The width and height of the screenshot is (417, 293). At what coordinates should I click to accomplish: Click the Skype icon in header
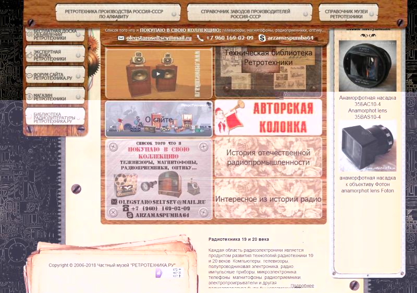[262, 38]
